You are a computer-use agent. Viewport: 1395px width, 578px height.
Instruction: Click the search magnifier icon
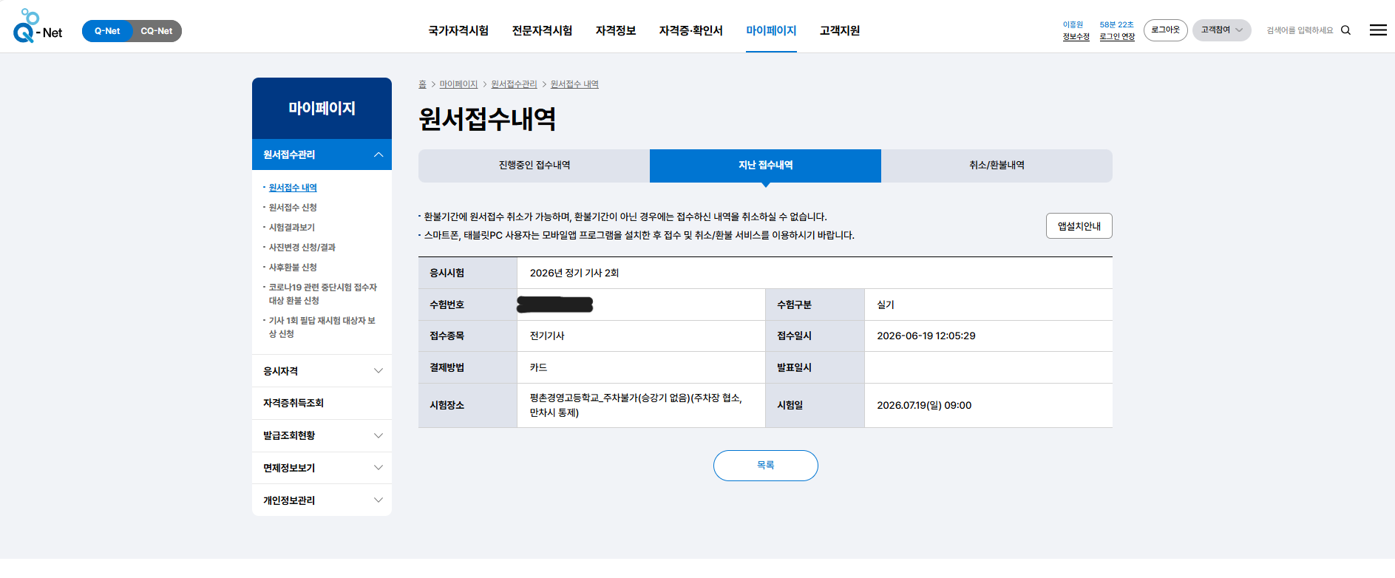point(1345,30)
